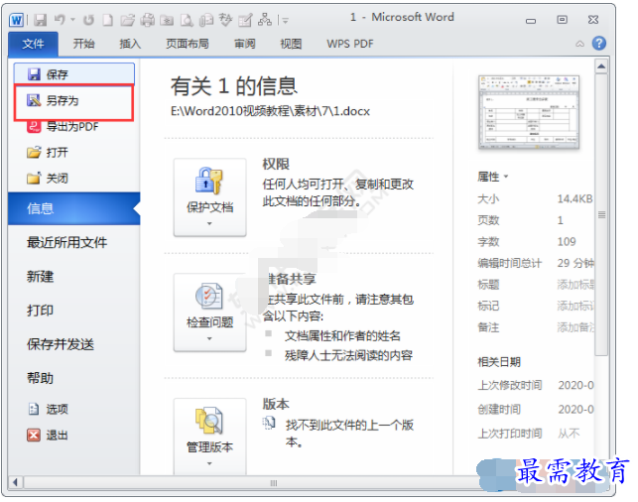Click the Print Preview magnifier icon
Viewport: 638px width, 502px height.
[x=187, y=20]
